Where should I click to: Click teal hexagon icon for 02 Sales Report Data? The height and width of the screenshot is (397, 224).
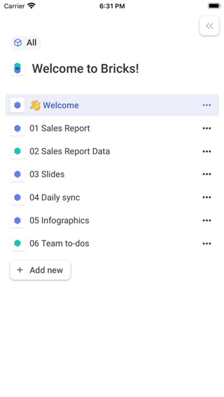17,151
